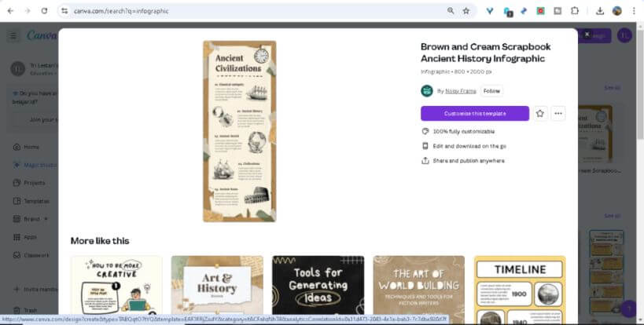Click Edit and download on the go text
Image resolution: width=644 pixels, height=325 pixels.
pyautogui.click(x=469, y=146)
